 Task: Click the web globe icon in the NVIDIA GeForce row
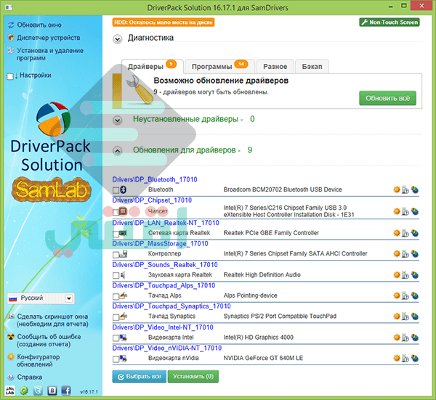tap(415, 359)
